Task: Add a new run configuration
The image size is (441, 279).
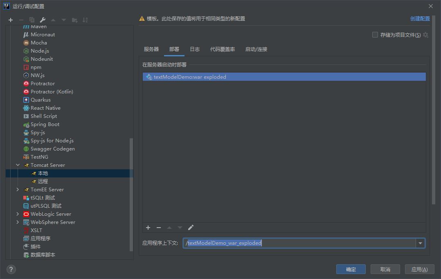Action: pyautogui.click(x=11, y=20)
